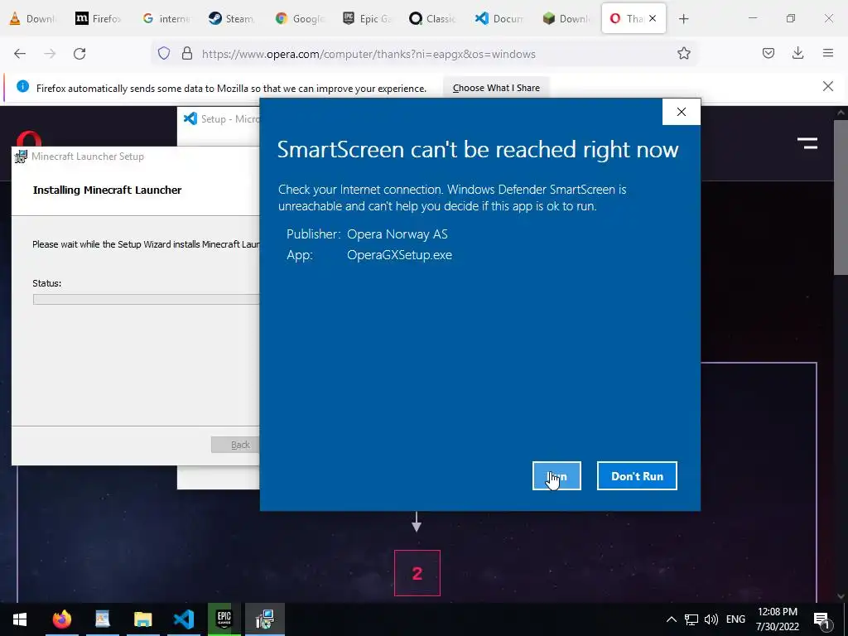The image size is (848, 636).
Task: Click the Minecraft install progress bar
Action: (x=146, y=299)
